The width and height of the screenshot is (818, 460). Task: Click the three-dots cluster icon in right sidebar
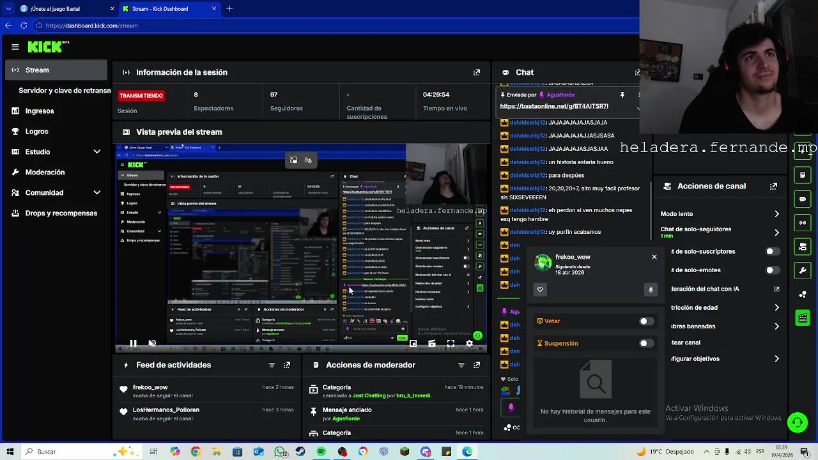803,294
